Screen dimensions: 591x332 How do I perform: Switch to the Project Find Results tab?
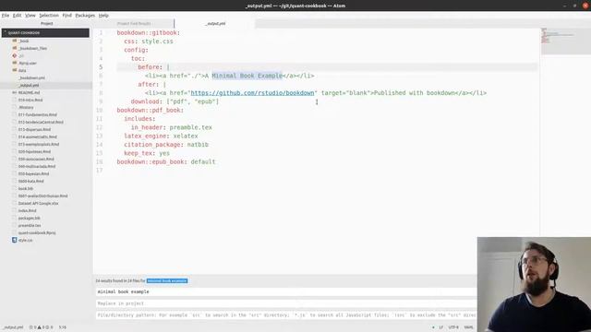(134, 23)
